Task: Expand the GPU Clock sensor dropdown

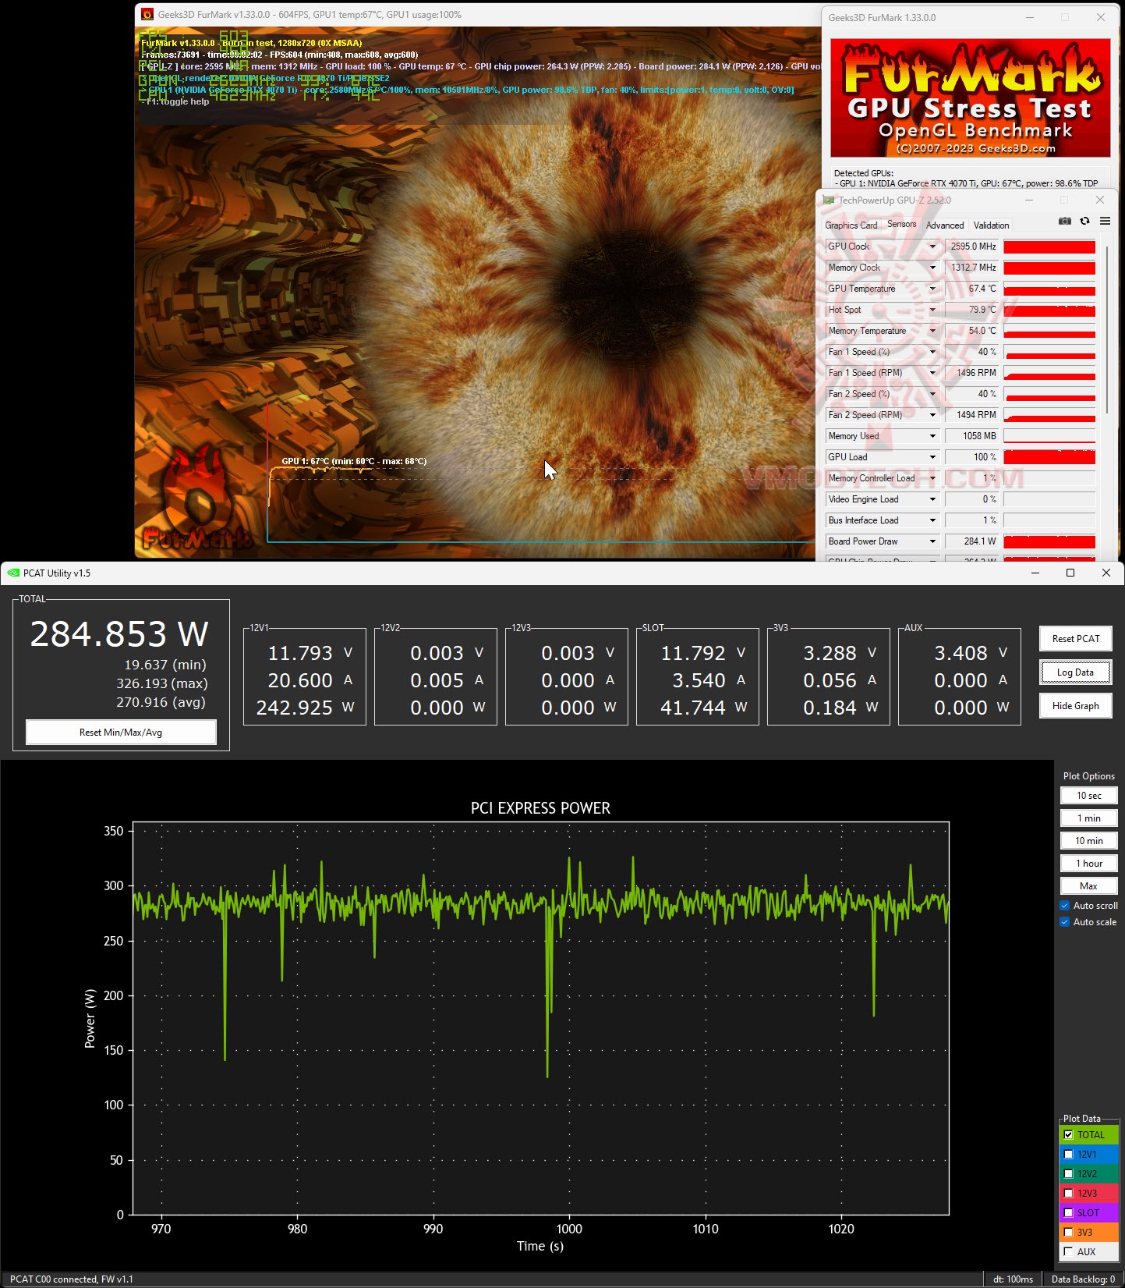Action: click(x=932, y=247)
